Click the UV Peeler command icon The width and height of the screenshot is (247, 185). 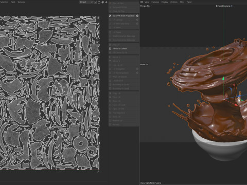110,32
